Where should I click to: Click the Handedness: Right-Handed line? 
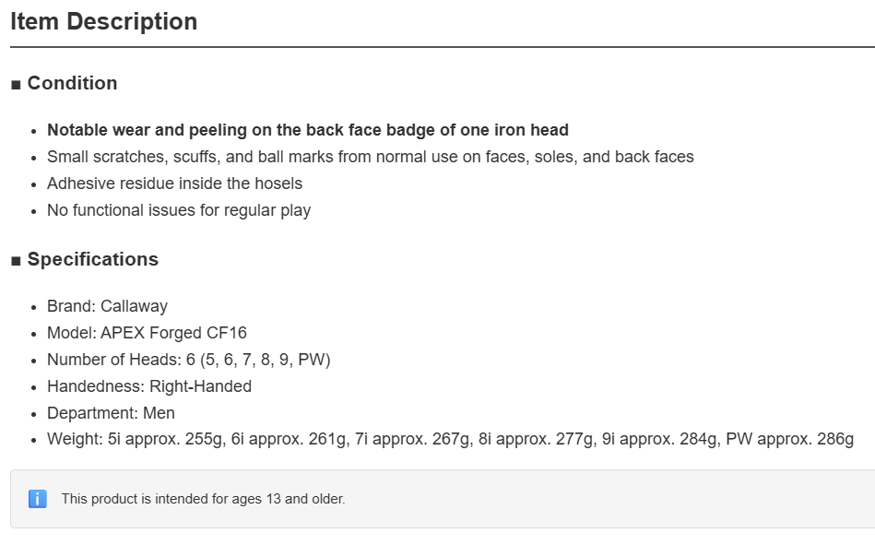pos(149,386)
